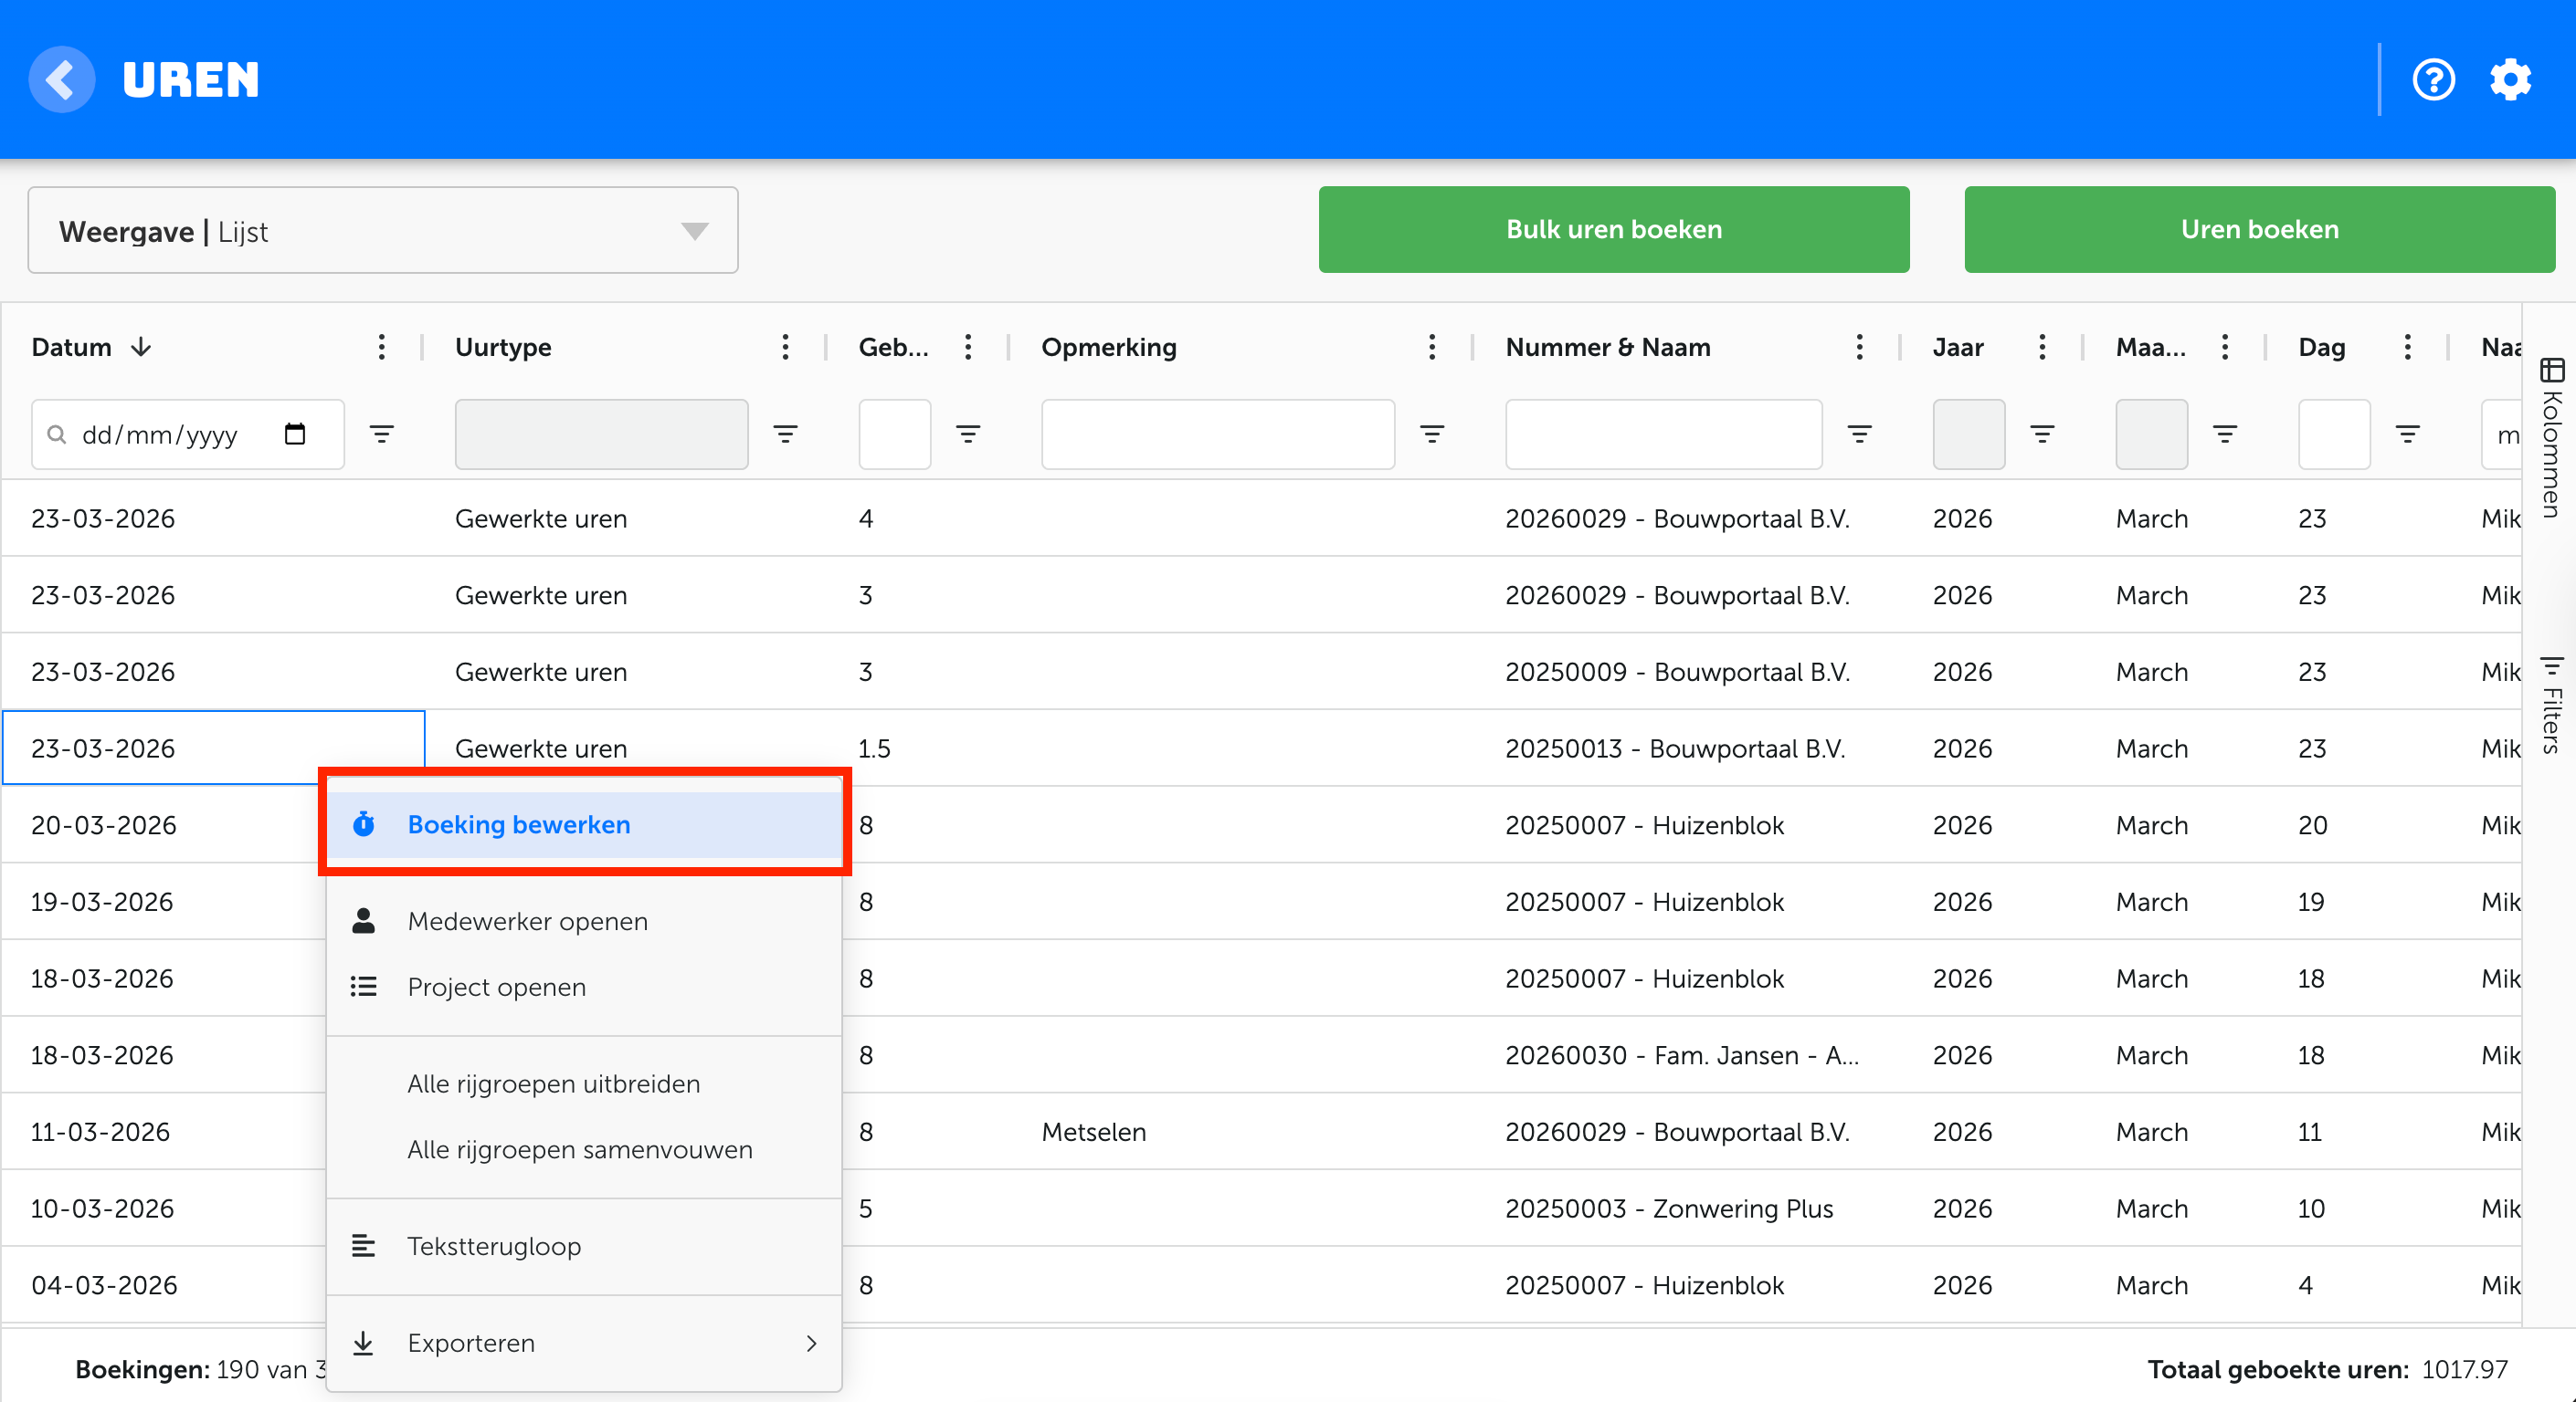Open the help question mark icon
This screenshot has width=2576, height=1402.
[2433, 80]
